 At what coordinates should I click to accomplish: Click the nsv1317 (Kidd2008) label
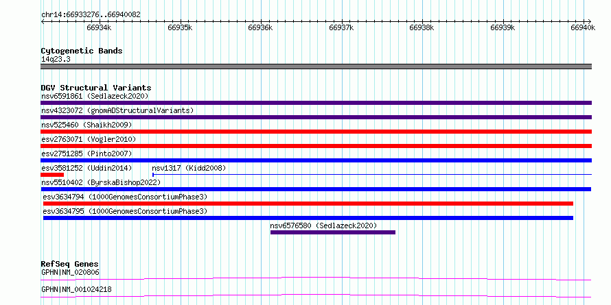click(x=189, y=168)
